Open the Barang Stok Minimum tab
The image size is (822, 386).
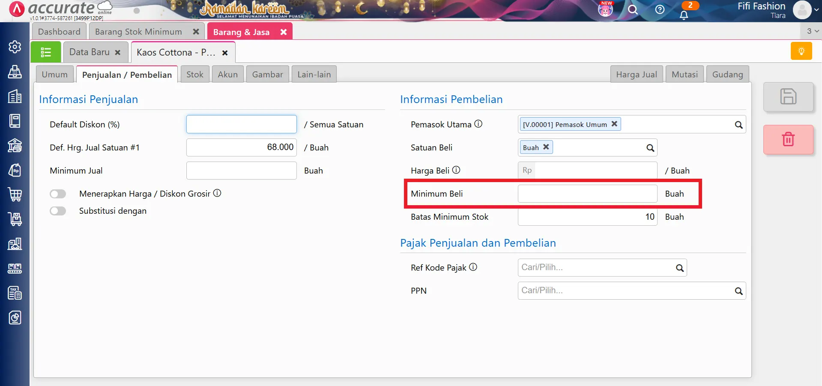pyautogui.click(x=138, y=31)
